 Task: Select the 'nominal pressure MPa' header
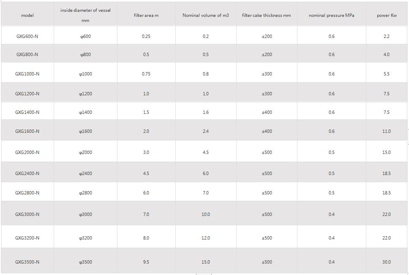coord(331,15)
